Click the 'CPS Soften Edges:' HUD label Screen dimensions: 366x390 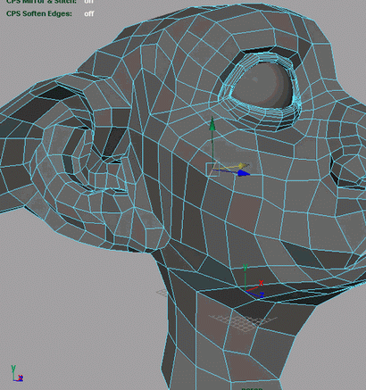pos(39,13)
